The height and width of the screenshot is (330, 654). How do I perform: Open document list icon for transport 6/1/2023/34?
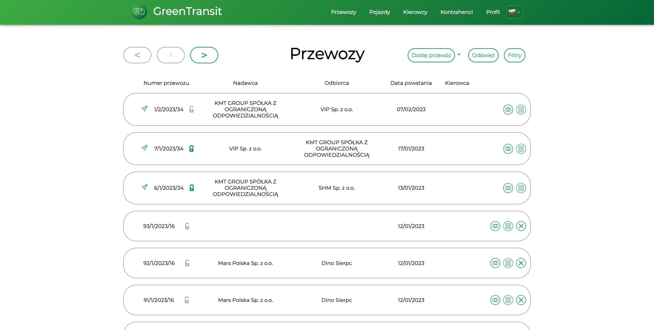coord(521,188)
